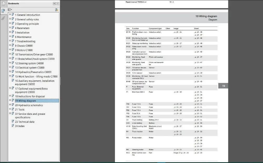Jump to 18 Instructions for disposal
The width and height of the screenshot is (263, 163).
[30, 96]
